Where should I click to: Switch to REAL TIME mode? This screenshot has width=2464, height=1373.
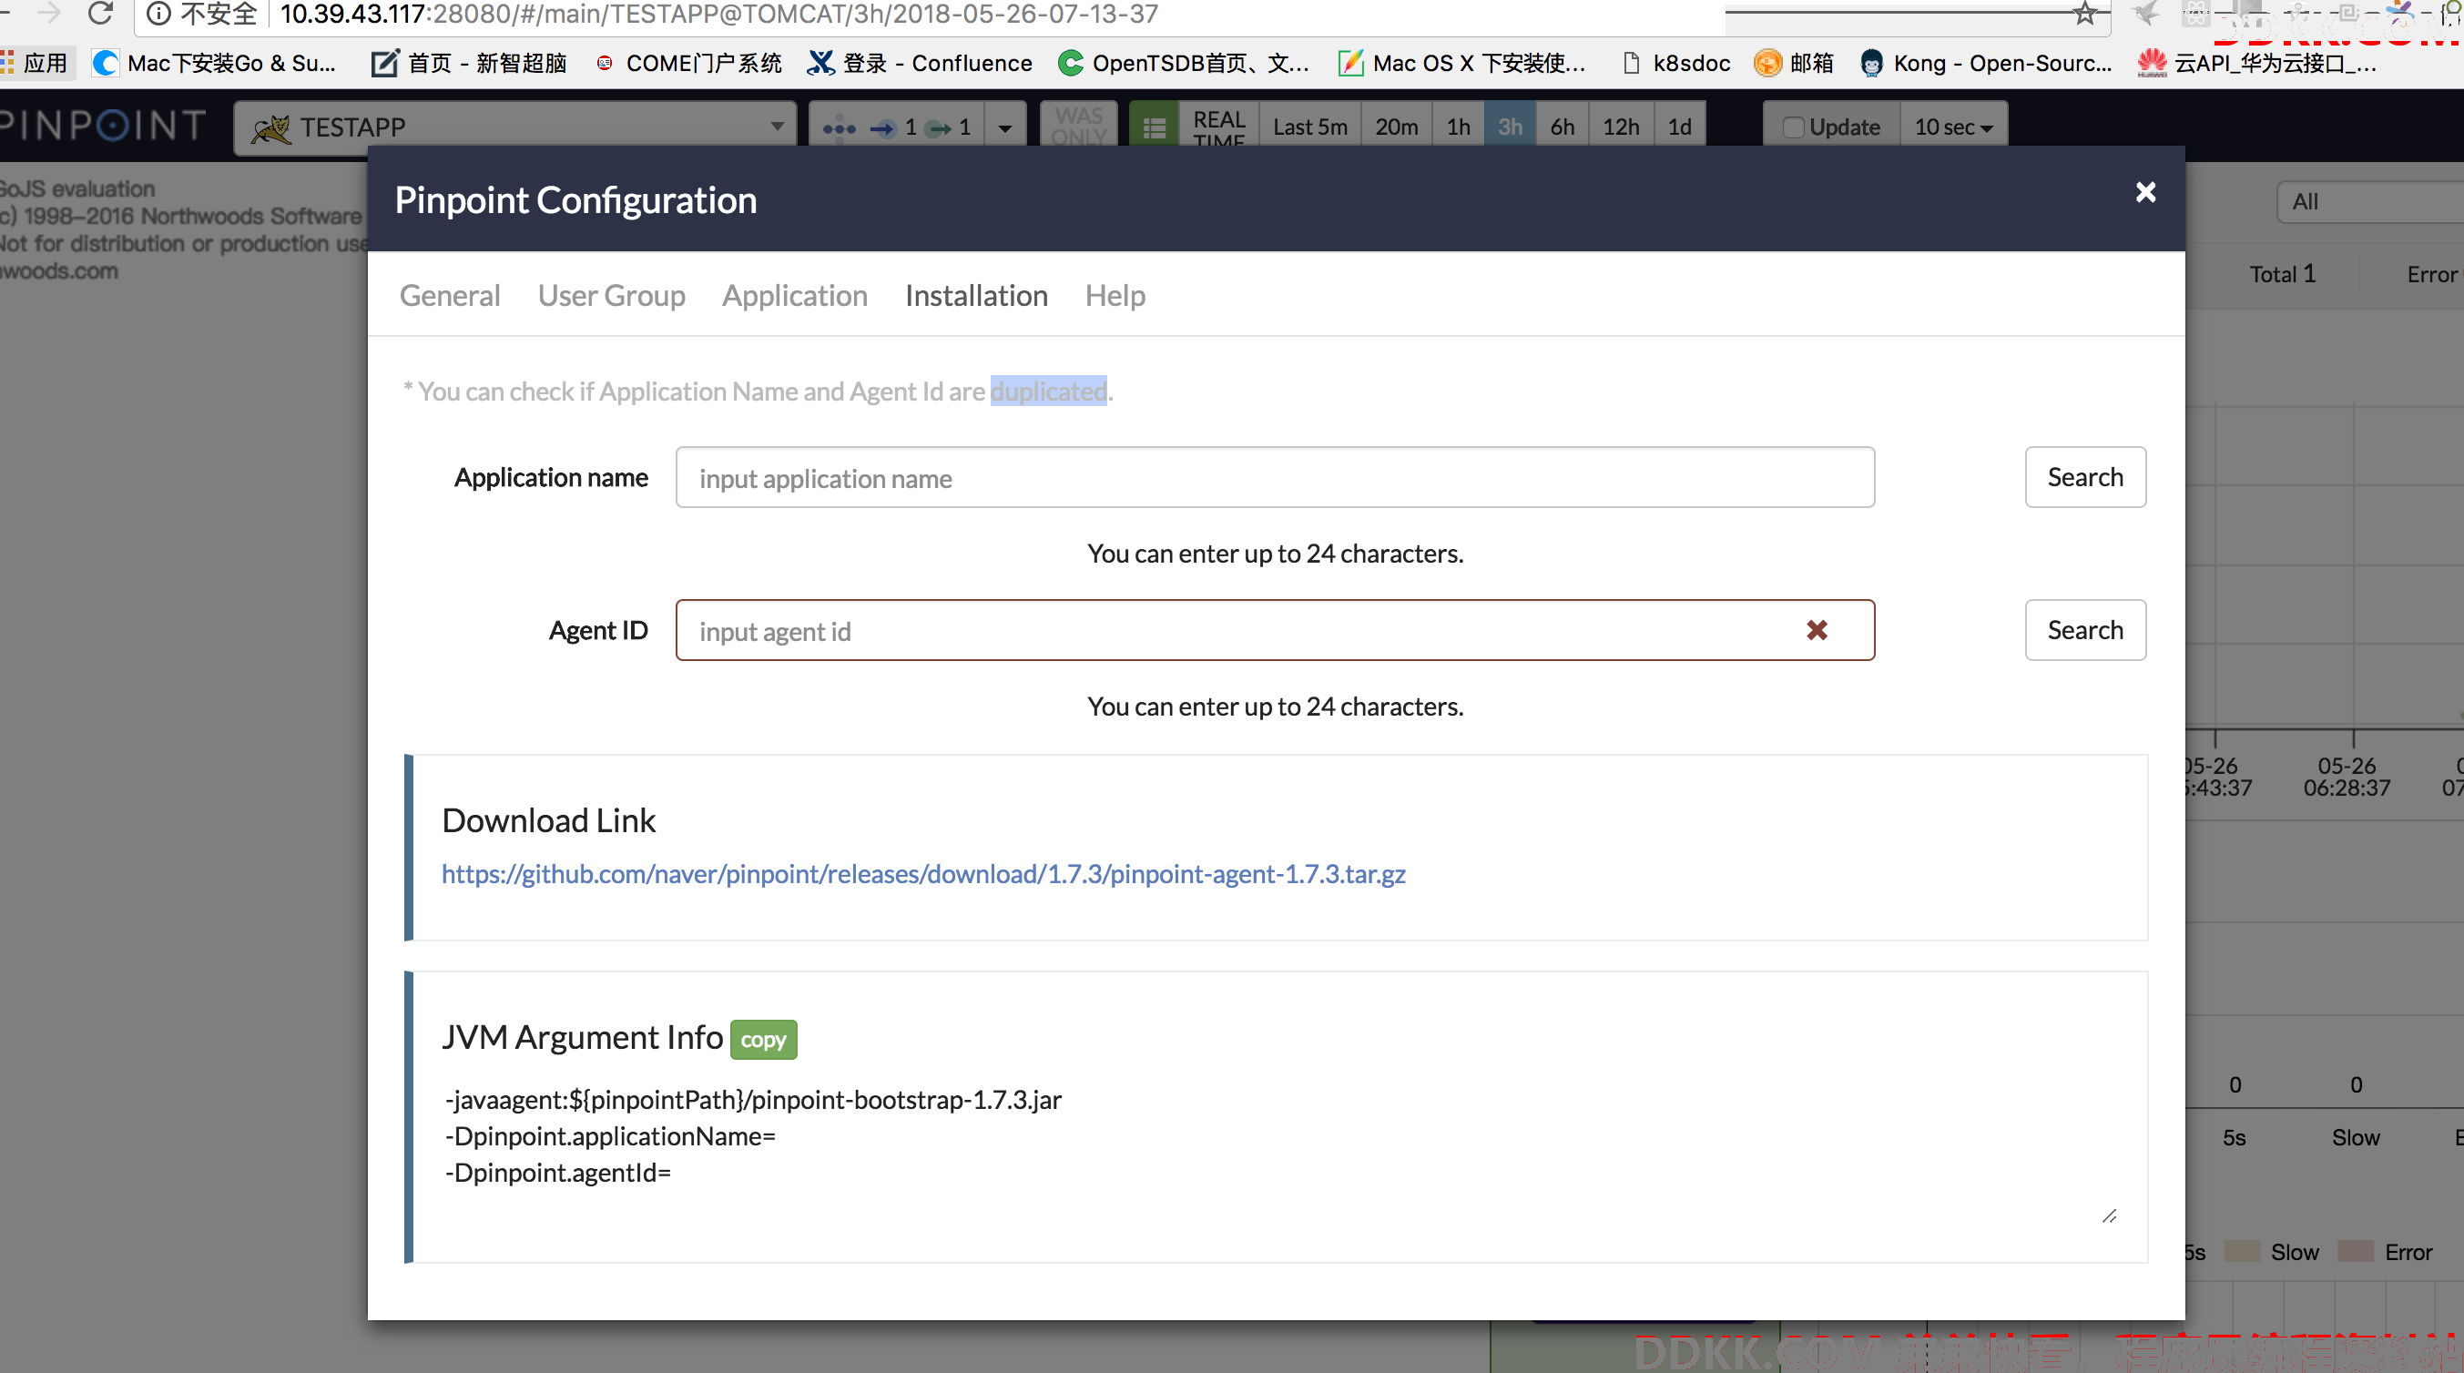[1218, 127]
